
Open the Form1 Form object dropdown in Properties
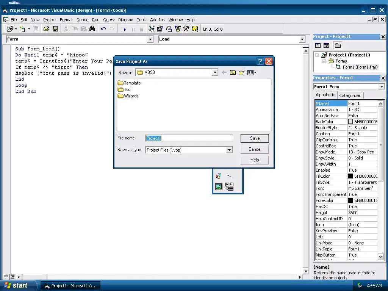tap(381, 87)
